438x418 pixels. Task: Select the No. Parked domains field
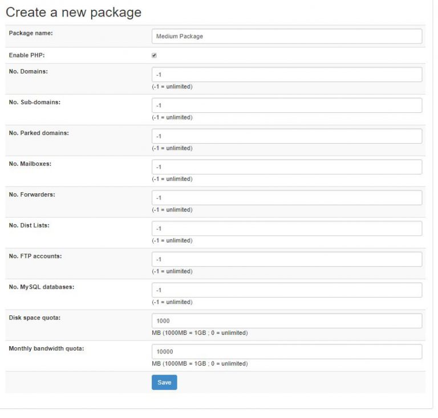(x=287, y=136)
